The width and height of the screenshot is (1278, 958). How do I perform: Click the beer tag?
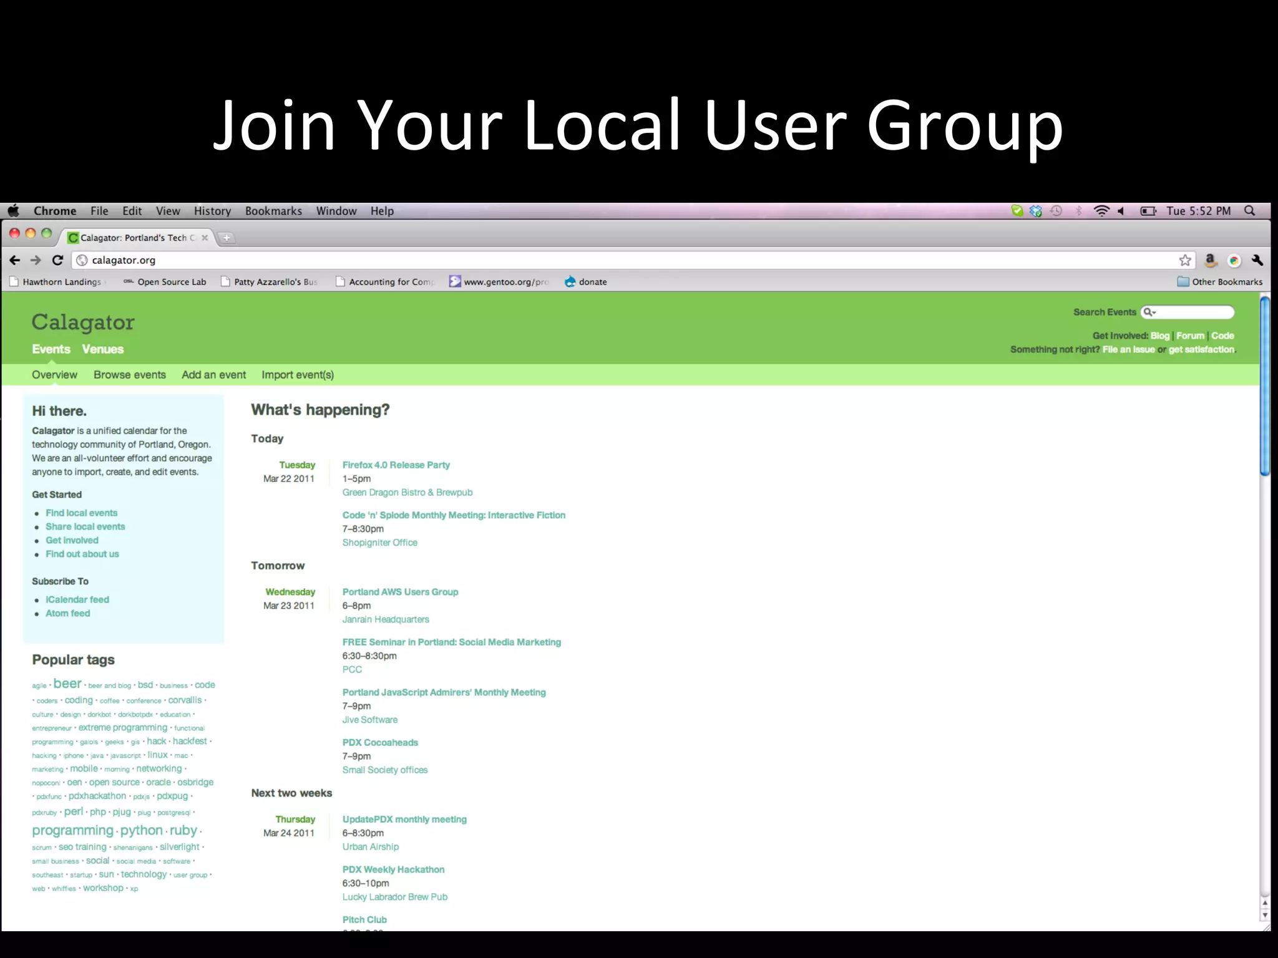click(x=67, y=684)
